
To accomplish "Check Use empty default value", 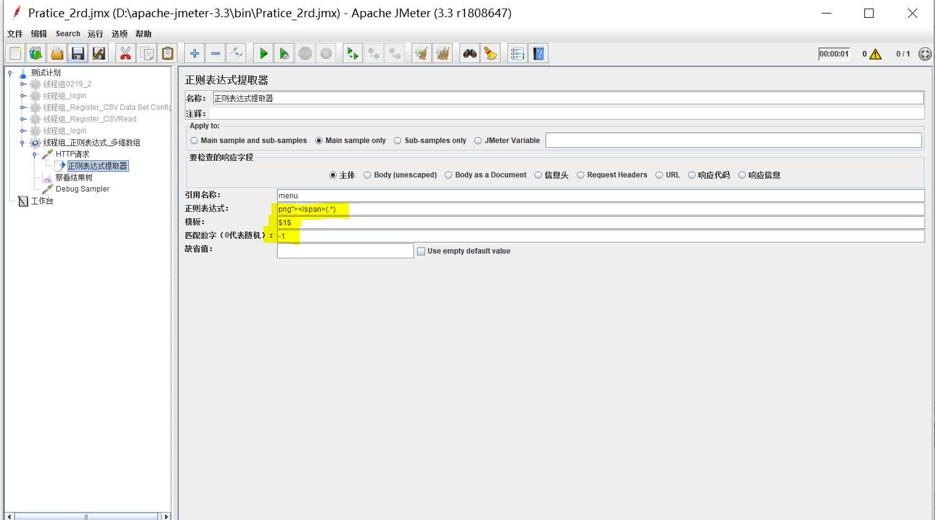I will (421, 251).
